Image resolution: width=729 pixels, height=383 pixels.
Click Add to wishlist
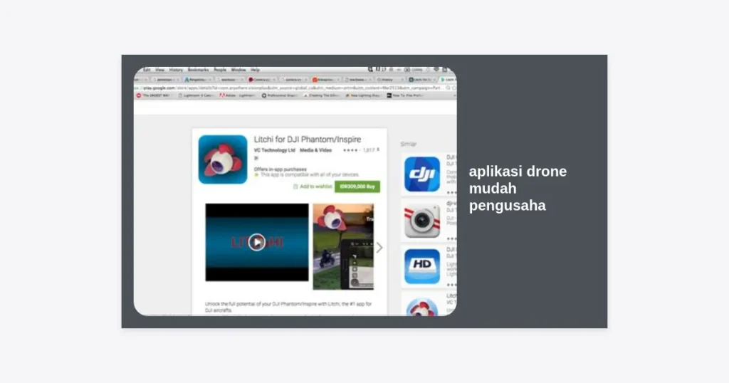click(x=313, y=187)
